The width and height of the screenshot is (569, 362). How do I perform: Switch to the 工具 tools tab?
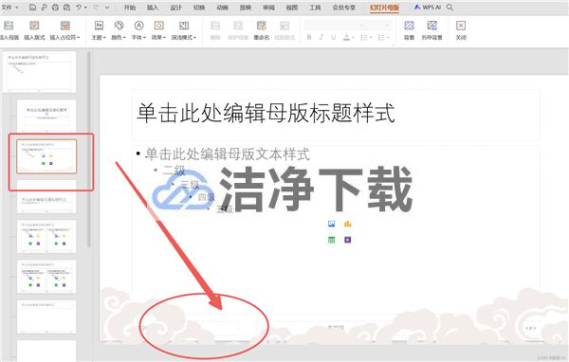315,8
